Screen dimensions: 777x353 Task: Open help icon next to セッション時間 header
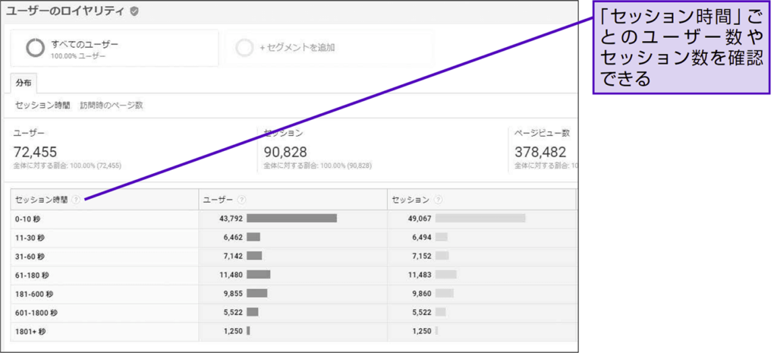(x=77, y=200)
